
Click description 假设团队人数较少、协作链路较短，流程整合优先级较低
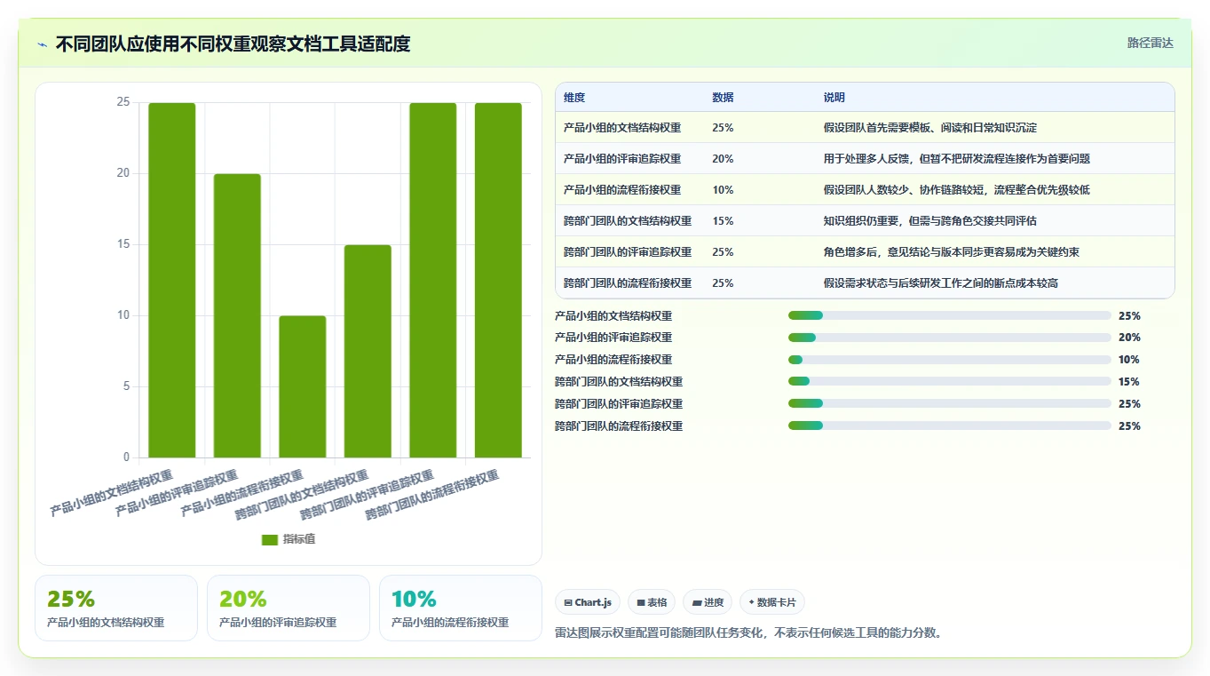[957, 190]
